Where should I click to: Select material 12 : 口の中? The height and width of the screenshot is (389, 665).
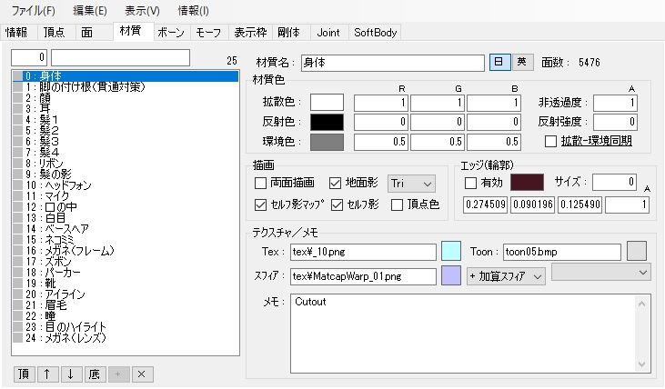pyautogui.click(x=126, y=207)
